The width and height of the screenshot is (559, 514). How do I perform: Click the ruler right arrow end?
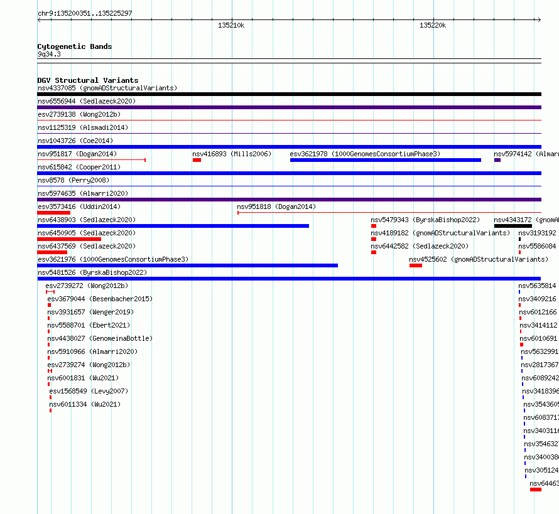[539, 20]
